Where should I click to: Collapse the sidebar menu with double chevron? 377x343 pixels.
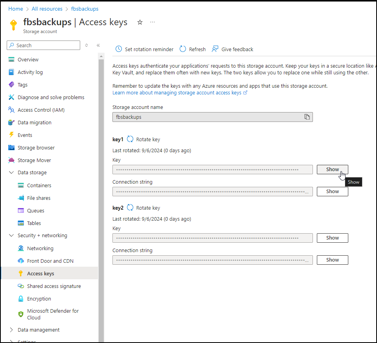(x=98, y=45)
